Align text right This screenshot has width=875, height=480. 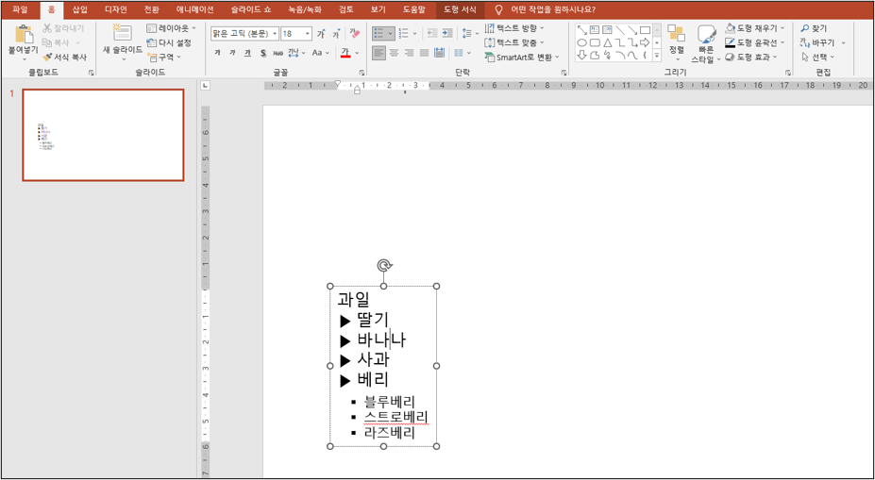point(409,53)
